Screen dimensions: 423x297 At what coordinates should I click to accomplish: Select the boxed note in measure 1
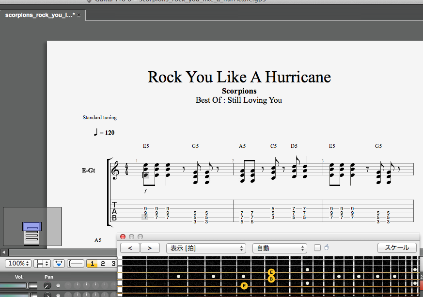point(146,175)
